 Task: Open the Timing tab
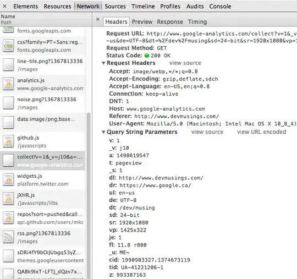tap(197, 22)
